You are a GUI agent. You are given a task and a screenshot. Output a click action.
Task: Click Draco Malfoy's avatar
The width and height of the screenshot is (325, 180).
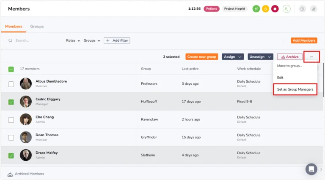pyautogui.click(x=26, y=155)
